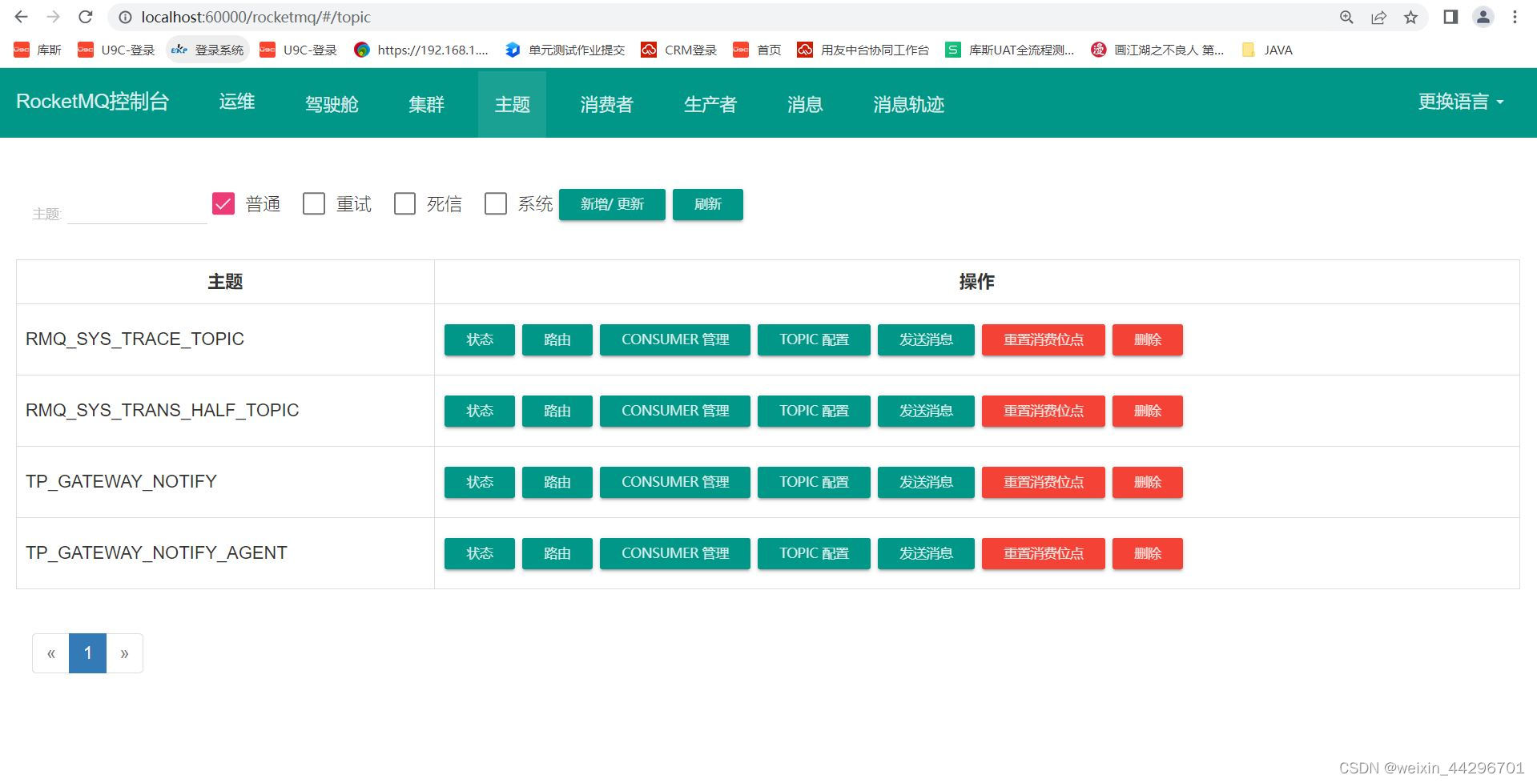The width and height of the screenshot is (1537, 783).
Task: Open the 首页 bookmark
Action: pyautogui.click(x=757, y=50)
